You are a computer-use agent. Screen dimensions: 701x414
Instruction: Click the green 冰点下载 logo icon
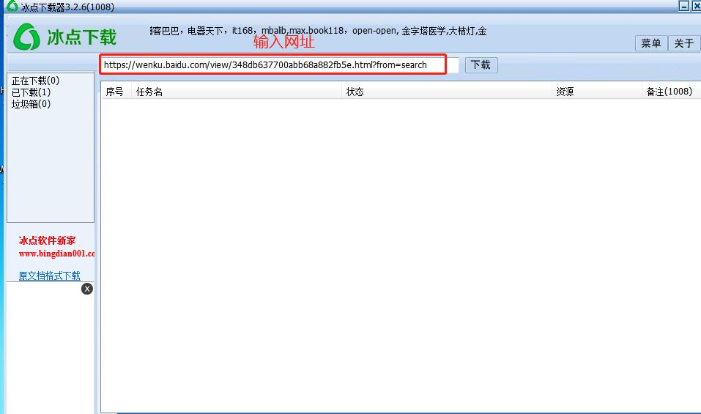click(x=26, y=37)
